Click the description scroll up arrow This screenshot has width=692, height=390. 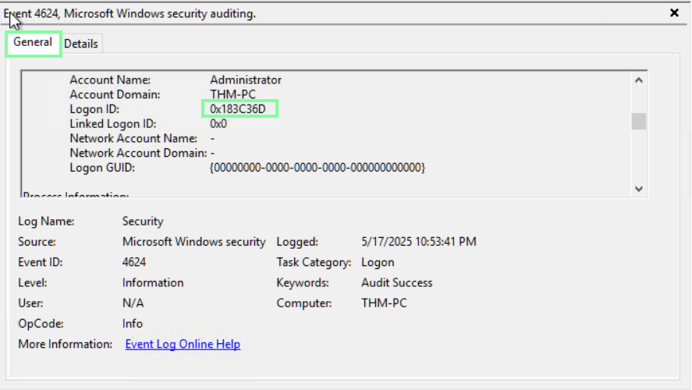[x=639, y=80]
